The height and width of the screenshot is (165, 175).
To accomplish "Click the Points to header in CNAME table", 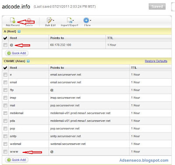I will click(57, 68).
